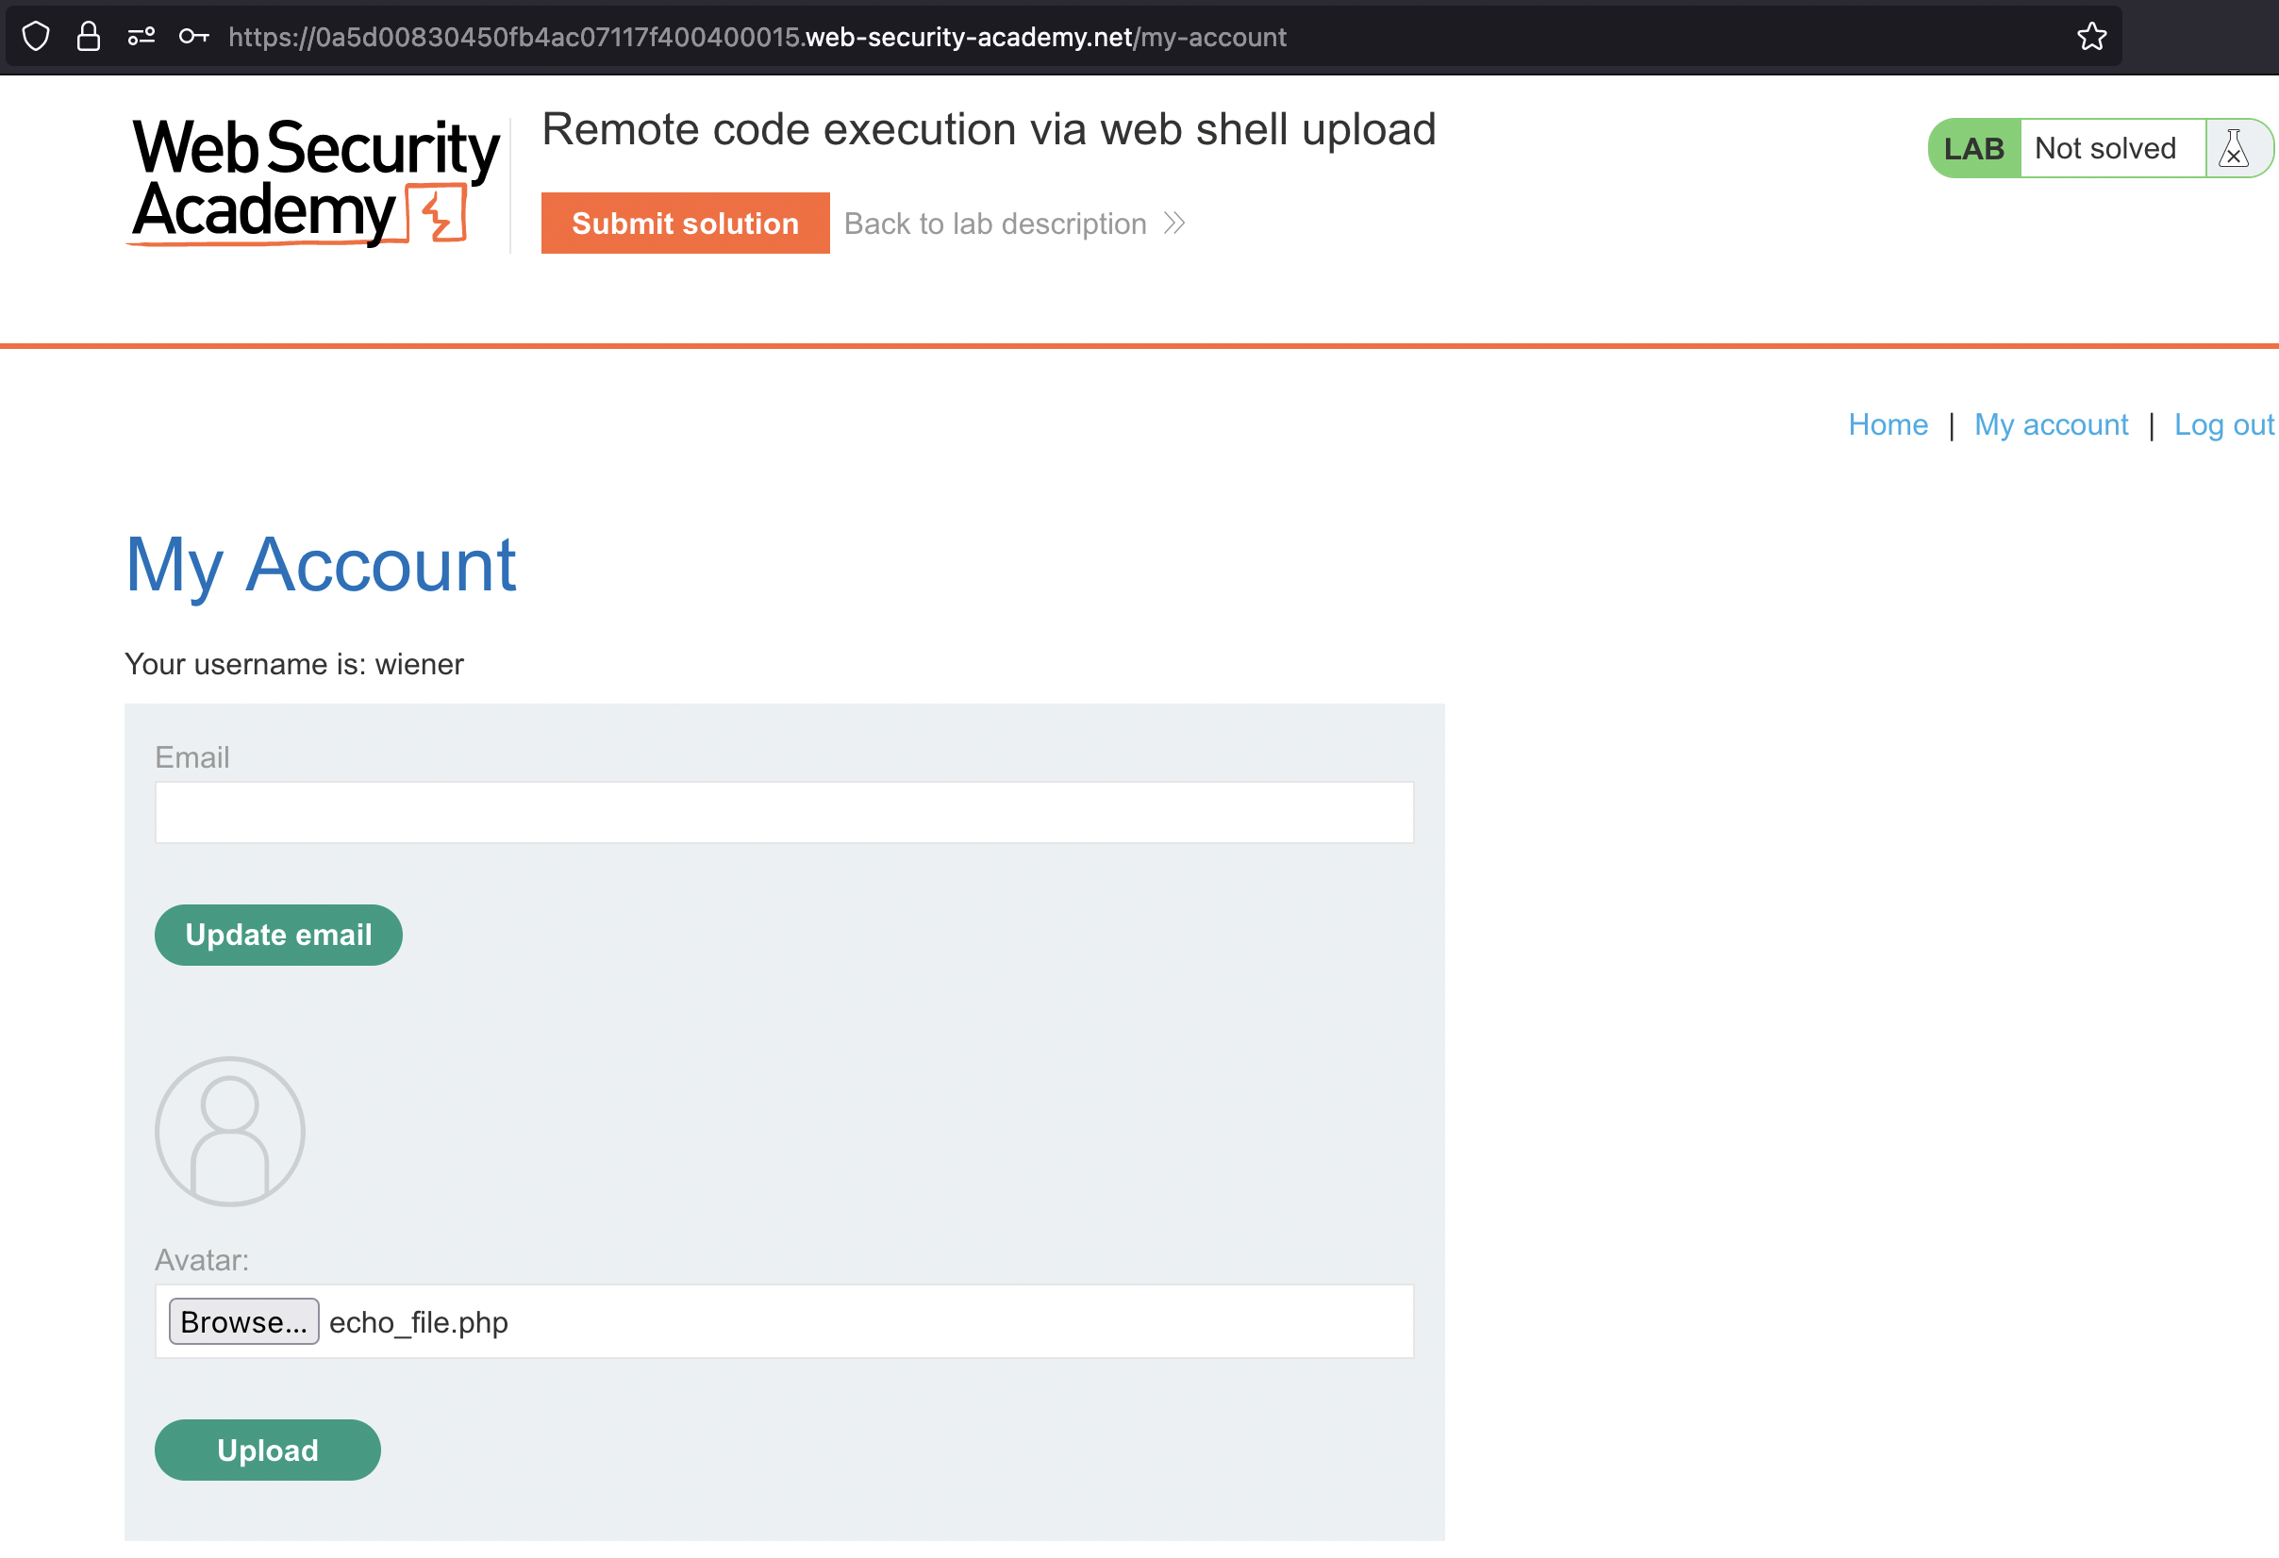Click the URL in the address bar
This screenshot has width=2279, height=1558.
point(757,38)
